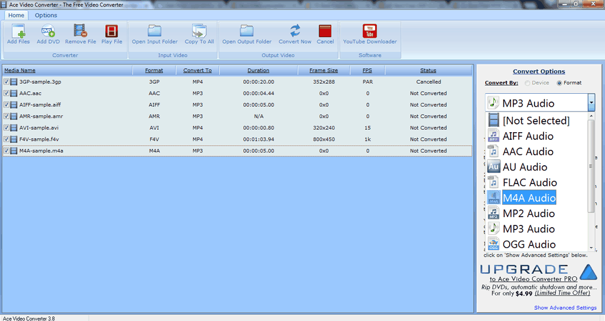Image resolution: width=605 pixels, height=321 pixels.
Task: Choose M4A Audio in format list
Action: (x=529, y=198)
